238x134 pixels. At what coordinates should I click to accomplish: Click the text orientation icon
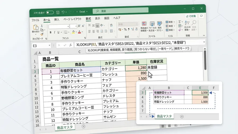102,25
